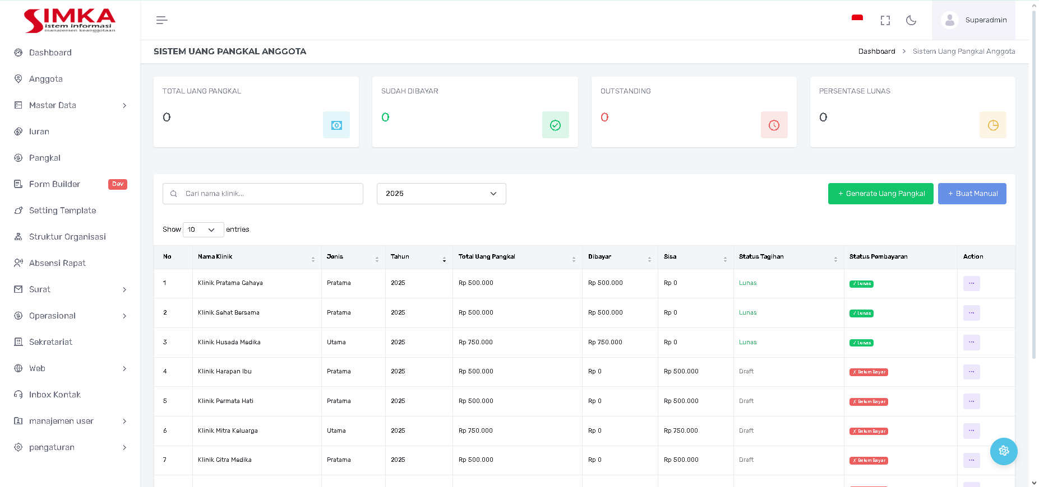This screenshot has width=1039, height=487.
Task: Open Struktur Organisasi sidebar item
Action: [67, 237]
